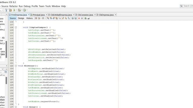Toggle Highlight Search icon

pos(57,18)
